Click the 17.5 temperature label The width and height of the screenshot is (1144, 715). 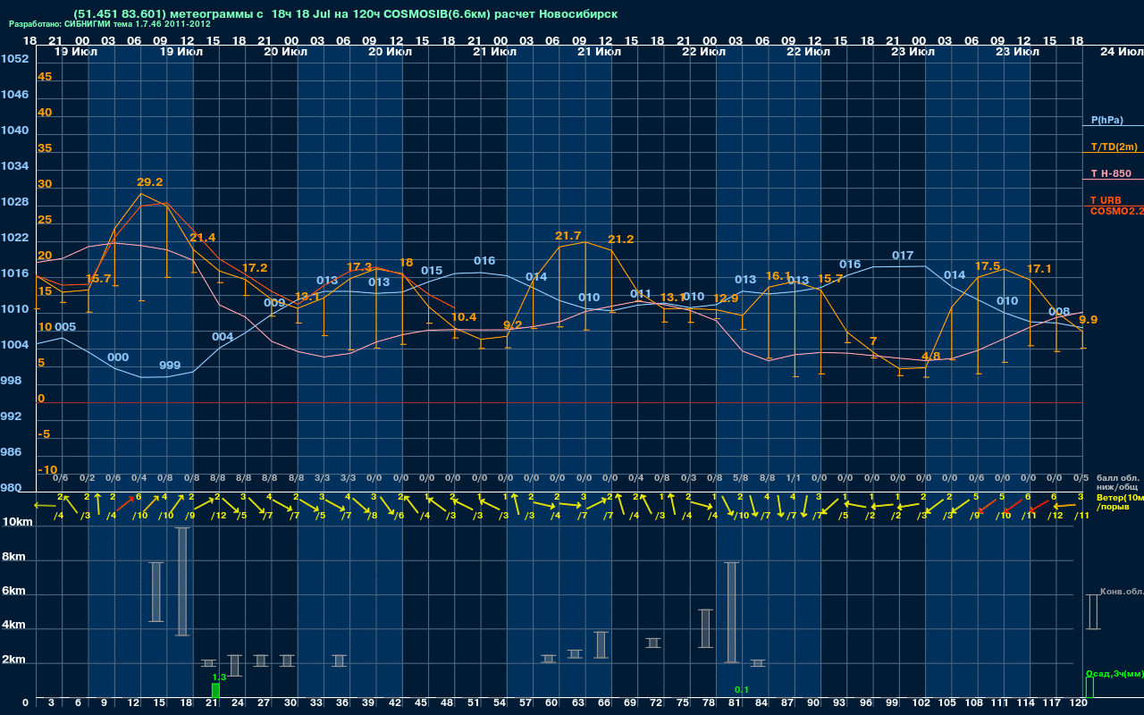click(x=988, y=266)
